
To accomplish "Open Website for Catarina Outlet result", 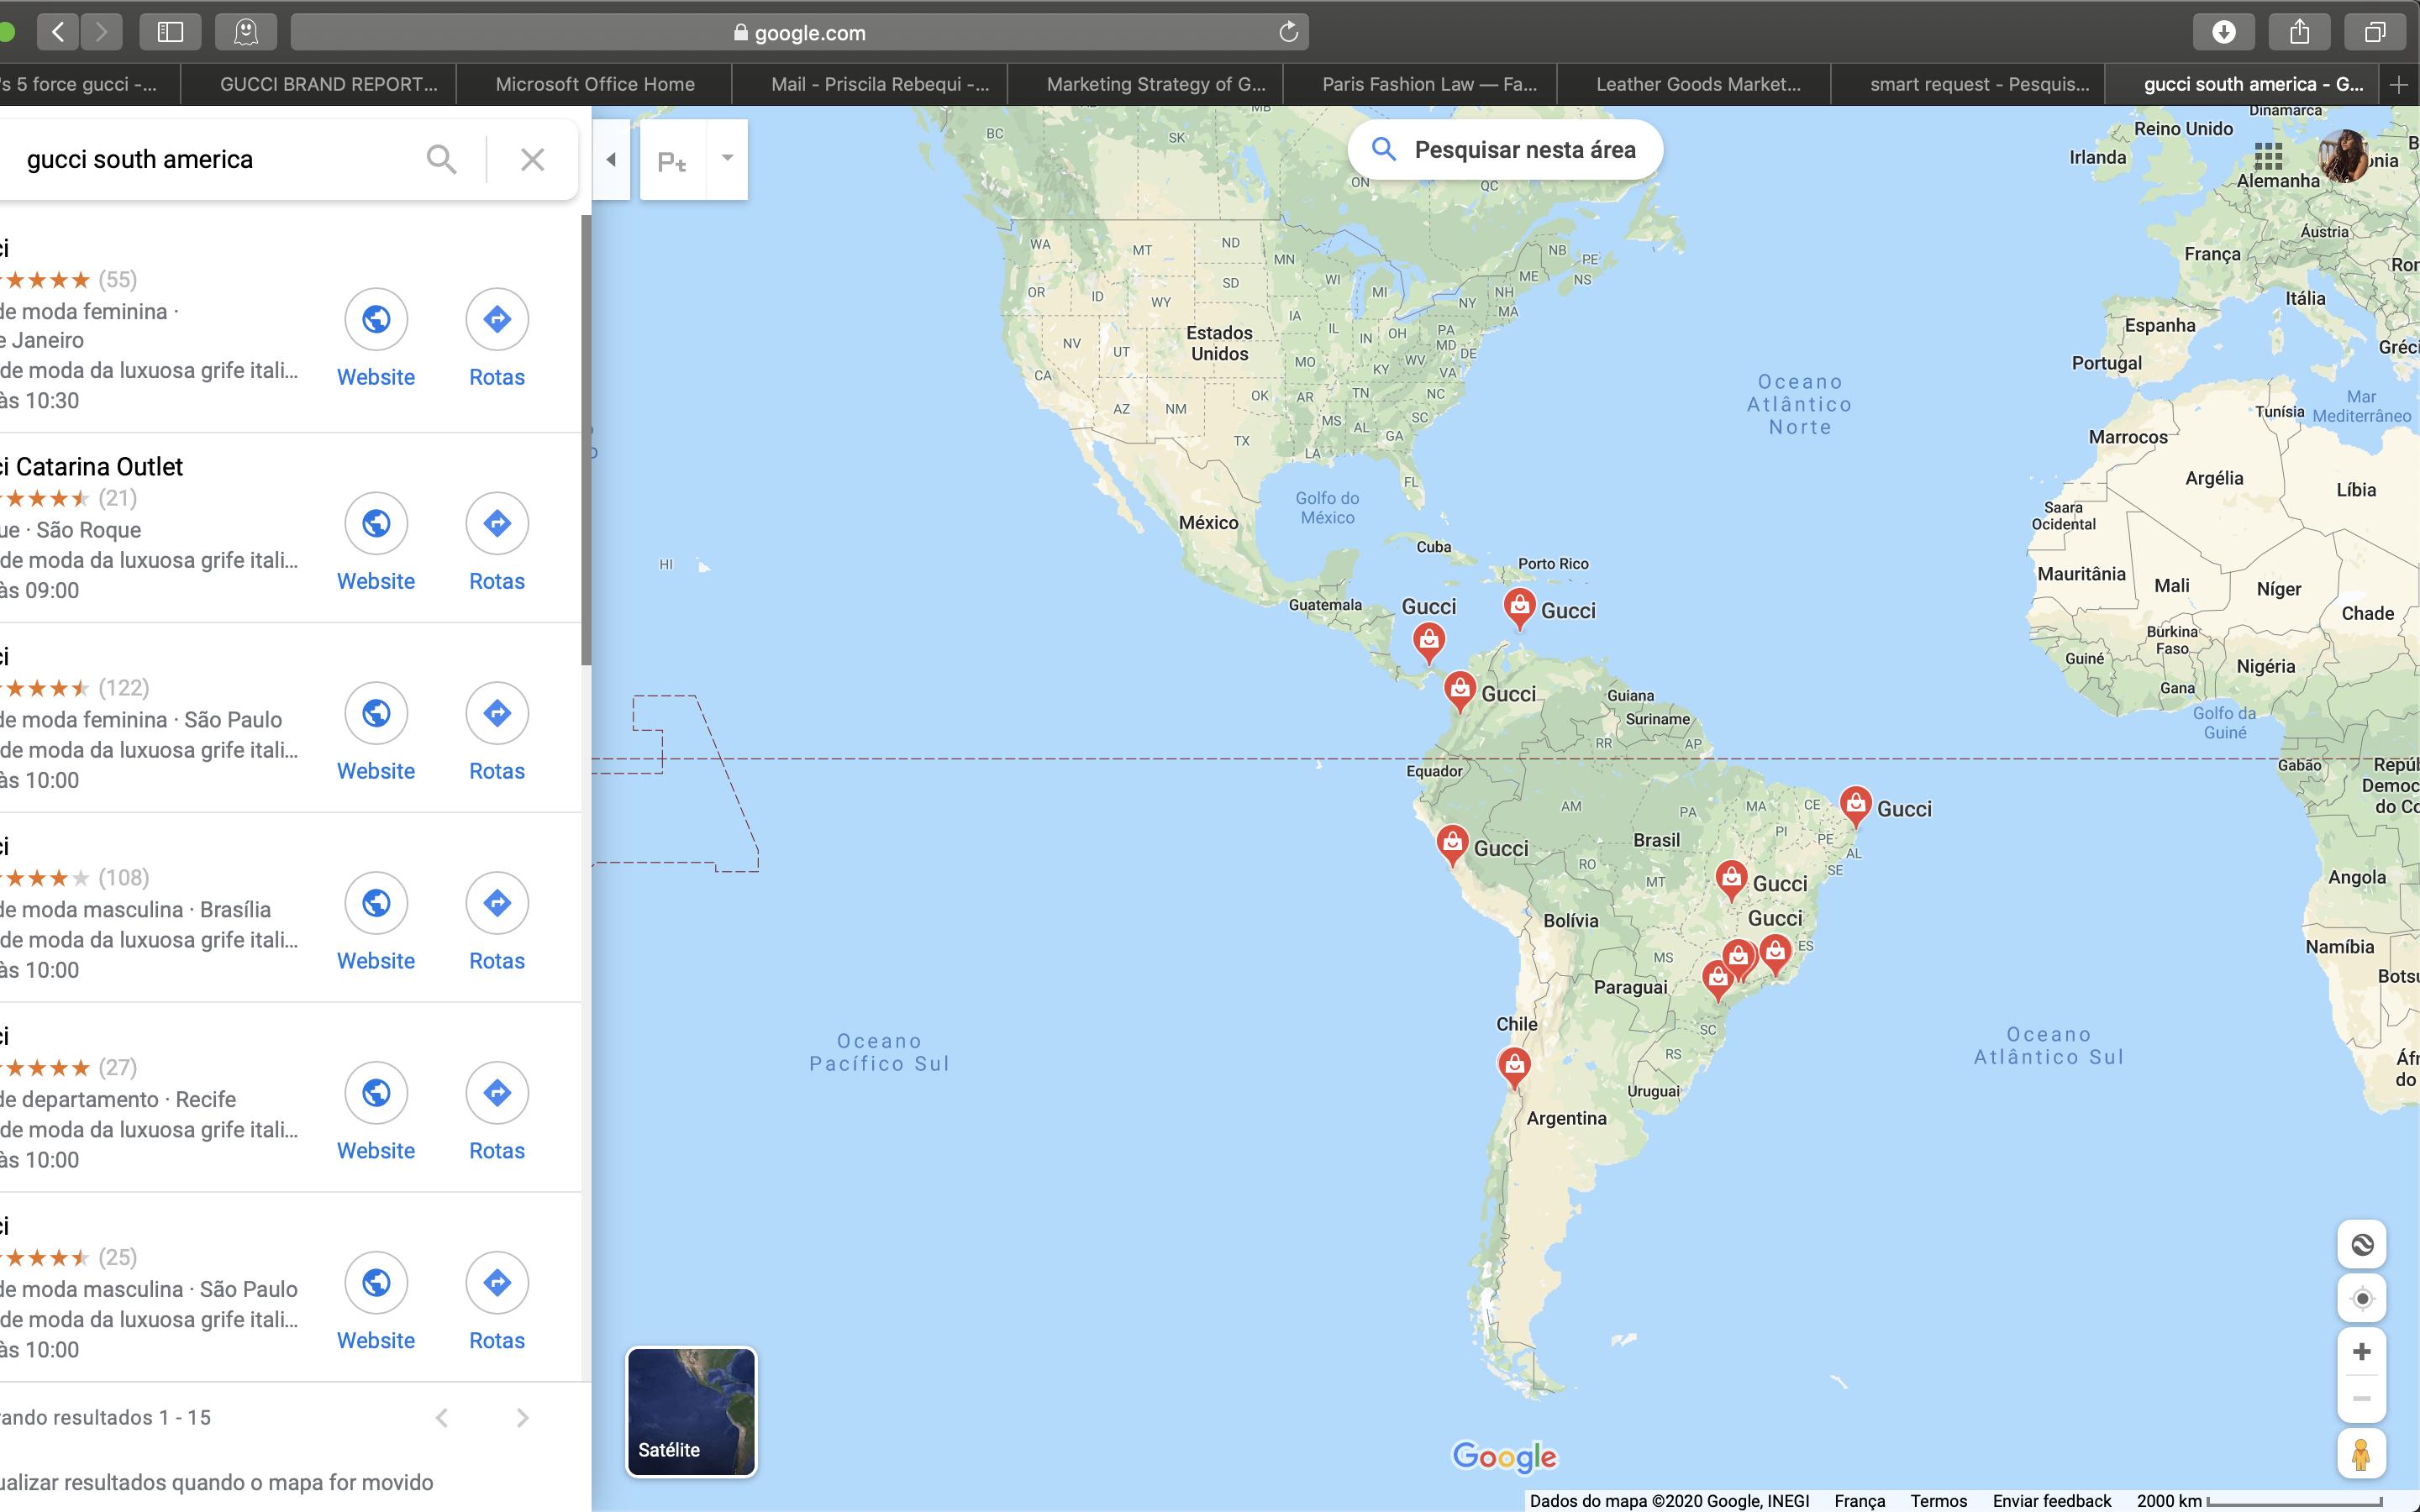I will click(x=376, y=523).
